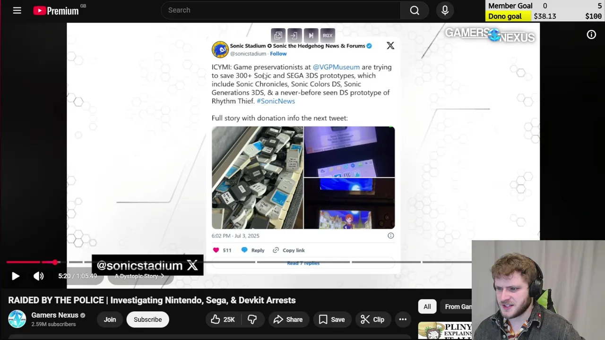Open the YouTube hamburger guide menu
This screenshot has width=605, height=340.
coord(17,10)
